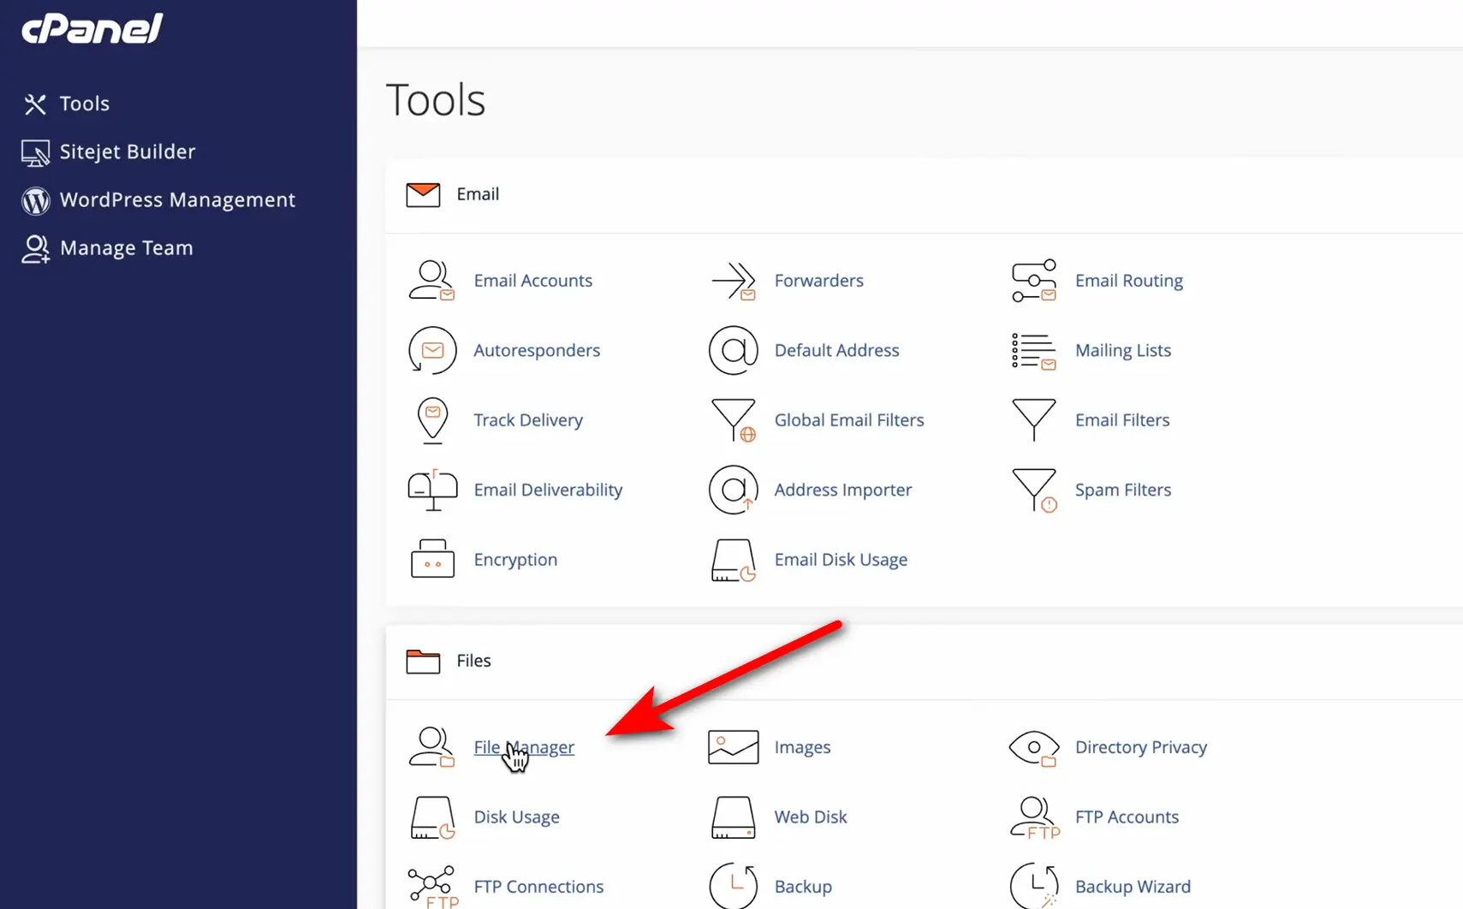The width and height of the screenshot is (1463, 909).
Task: Click the Email Routing icon
Action: click(1033, 281)
